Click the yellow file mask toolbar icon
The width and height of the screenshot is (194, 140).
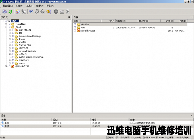click(48, 12)
